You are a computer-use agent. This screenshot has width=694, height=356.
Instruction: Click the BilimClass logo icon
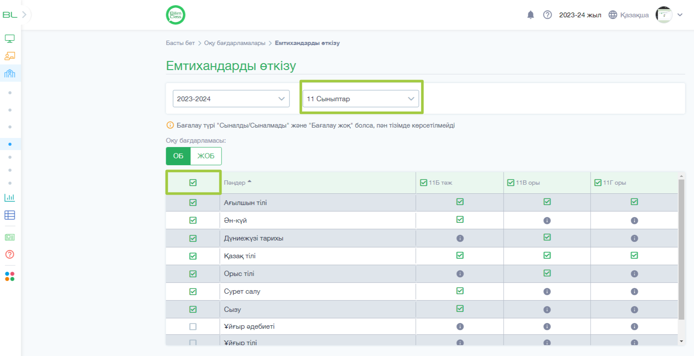click(176, 15)
